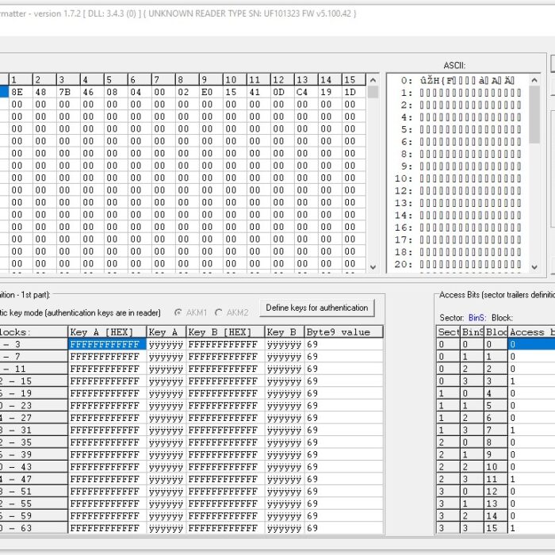555x555 pixels.
Task: Click ASCII row labeled 20:
Action: (x=458, y=264)
